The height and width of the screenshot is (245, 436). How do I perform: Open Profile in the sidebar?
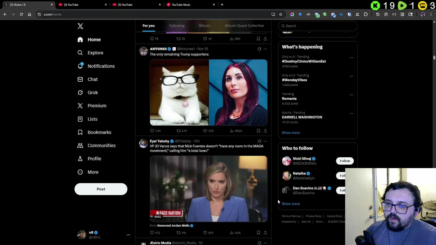(x=89, y=159)
